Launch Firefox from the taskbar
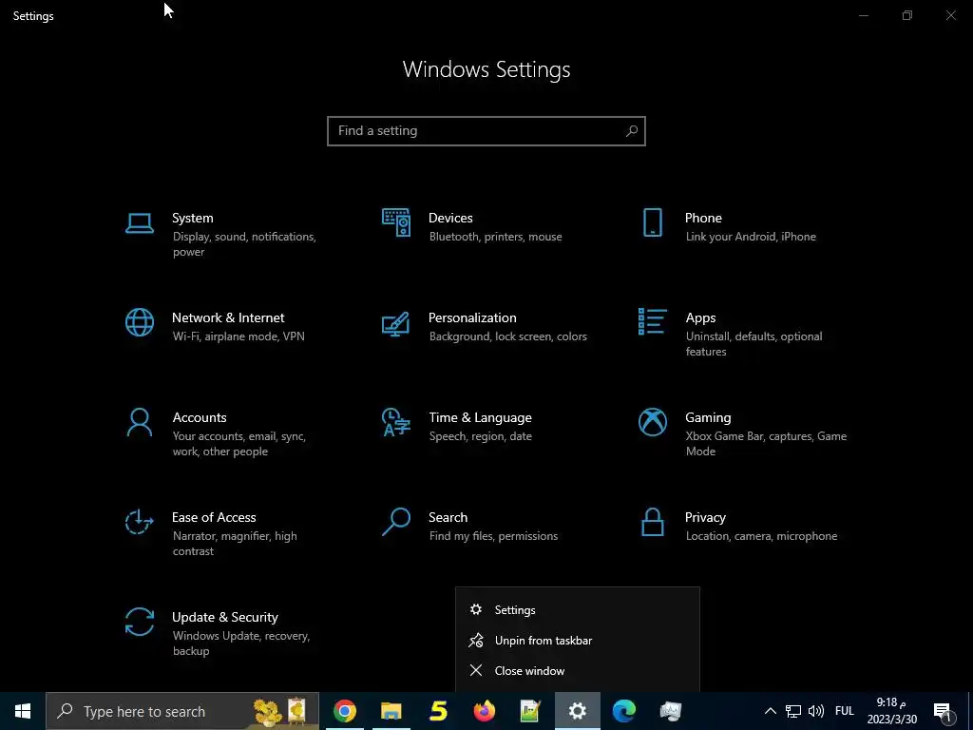Image resolution: width=973 pixels, height=730 pixels. click(484, 711)
